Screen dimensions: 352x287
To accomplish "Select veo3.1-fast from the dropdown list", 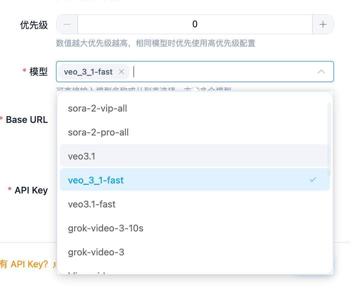I will [91, 204].
